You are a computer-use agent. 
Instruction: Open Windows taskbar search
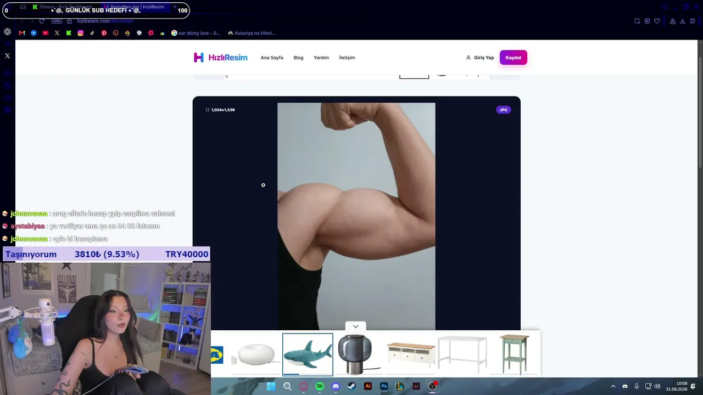(287, 386)
